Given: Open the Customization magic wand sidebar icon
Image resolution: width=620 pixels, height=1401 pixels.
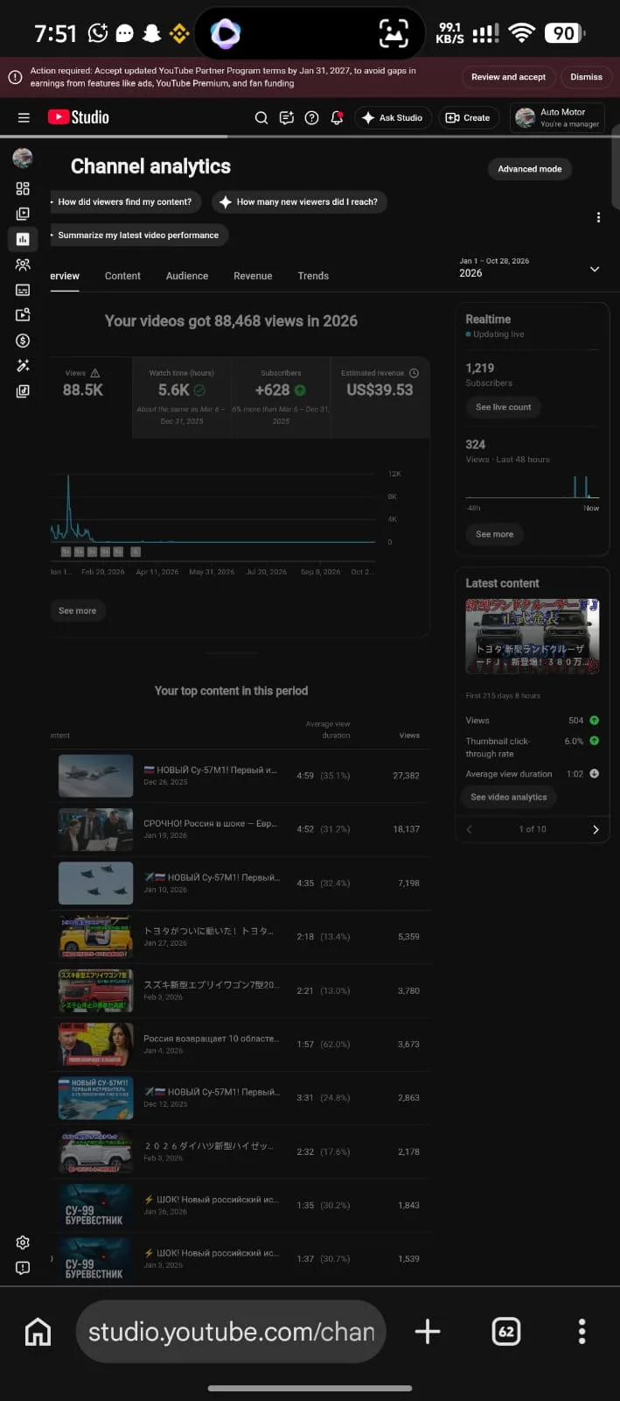Looking at the screenshot, I should click(x=23, y=366).
